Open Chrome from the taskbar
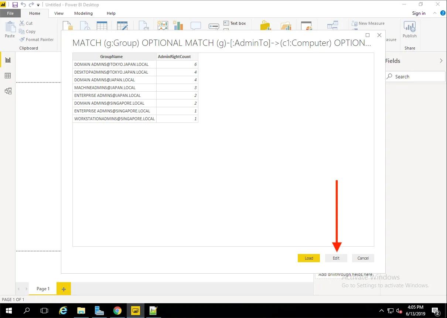This screenshot has height=318, width=447. (x=117, y=311)
